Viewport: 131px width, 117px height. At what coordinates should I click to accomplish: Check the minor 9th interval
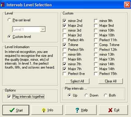[x=96, y=21]
